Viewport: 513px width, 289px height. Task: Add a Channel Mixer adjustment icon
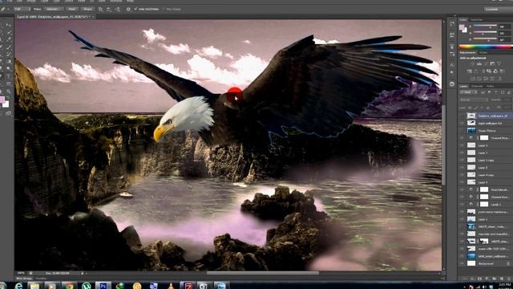[x=495, y=71]
